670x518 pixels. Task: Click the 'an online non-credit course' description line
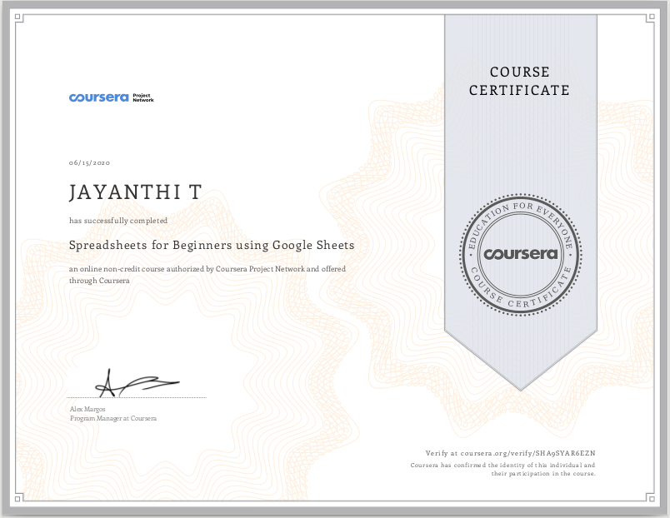click(207, 269)
